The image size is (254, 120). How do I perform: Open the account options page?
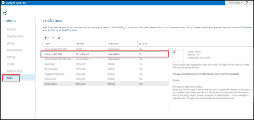tap(11, 29)
